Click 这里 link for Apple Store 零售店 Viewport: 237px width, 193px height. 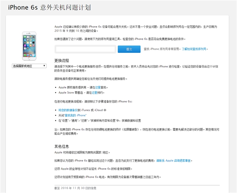coord(94,92)
